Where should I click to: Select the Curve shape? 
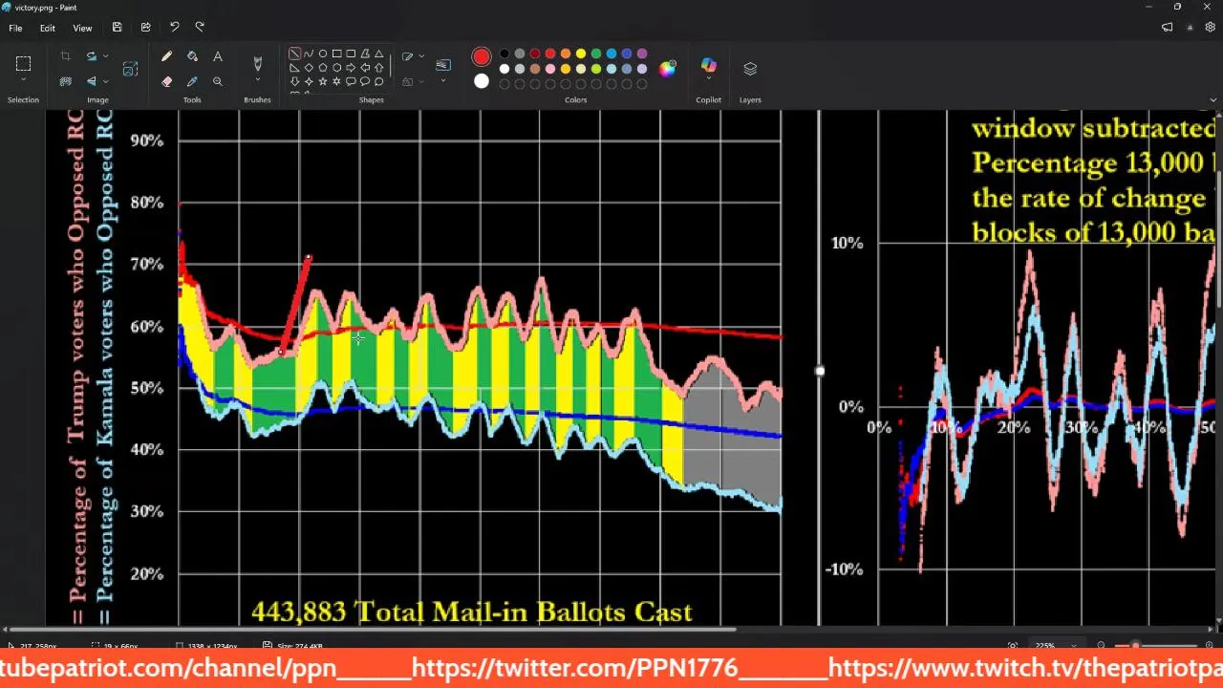pos(309,54)
